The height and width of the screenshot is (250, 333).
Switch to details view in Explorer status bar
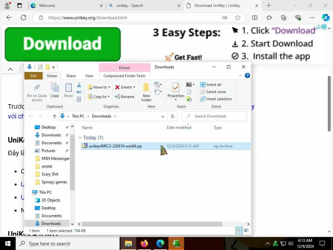[x=239, y=230]
